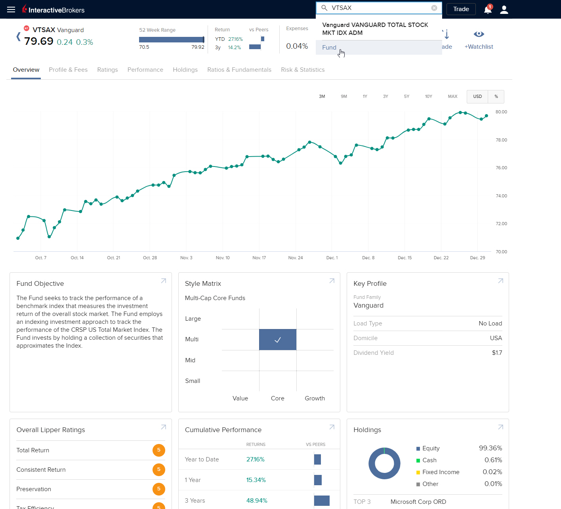
Task: Click the Equity legend color square
Action: [418, 449]
